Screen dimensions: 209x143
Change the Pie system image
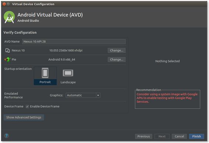click(116, 59)
